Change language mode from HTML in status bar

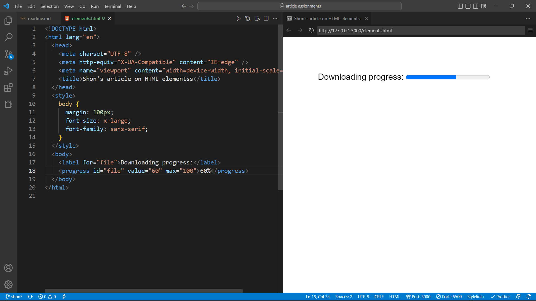394,297
